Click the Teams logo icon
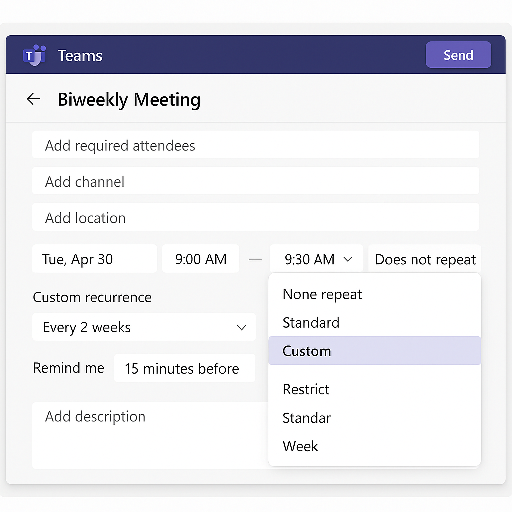Screen dimensions: 512x512 point(34,55)
